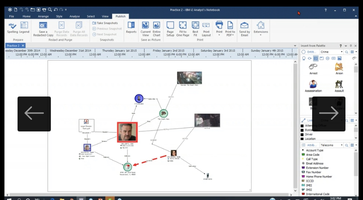Screen dimensions: 363x200
Task: Expand the Print to PDF dropdown arrow
Action: coord(233,35)
